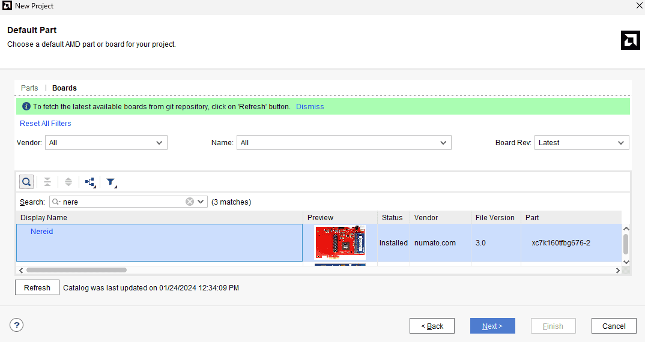This screenshot has height=342, width=645.
Task: Dismiss the git repository notification
Action: [x=310, y=107]
